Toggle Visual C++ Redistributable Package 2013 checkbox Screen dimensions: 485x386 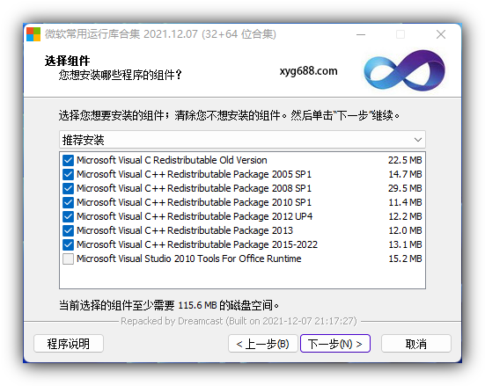[x=68, y=230]
